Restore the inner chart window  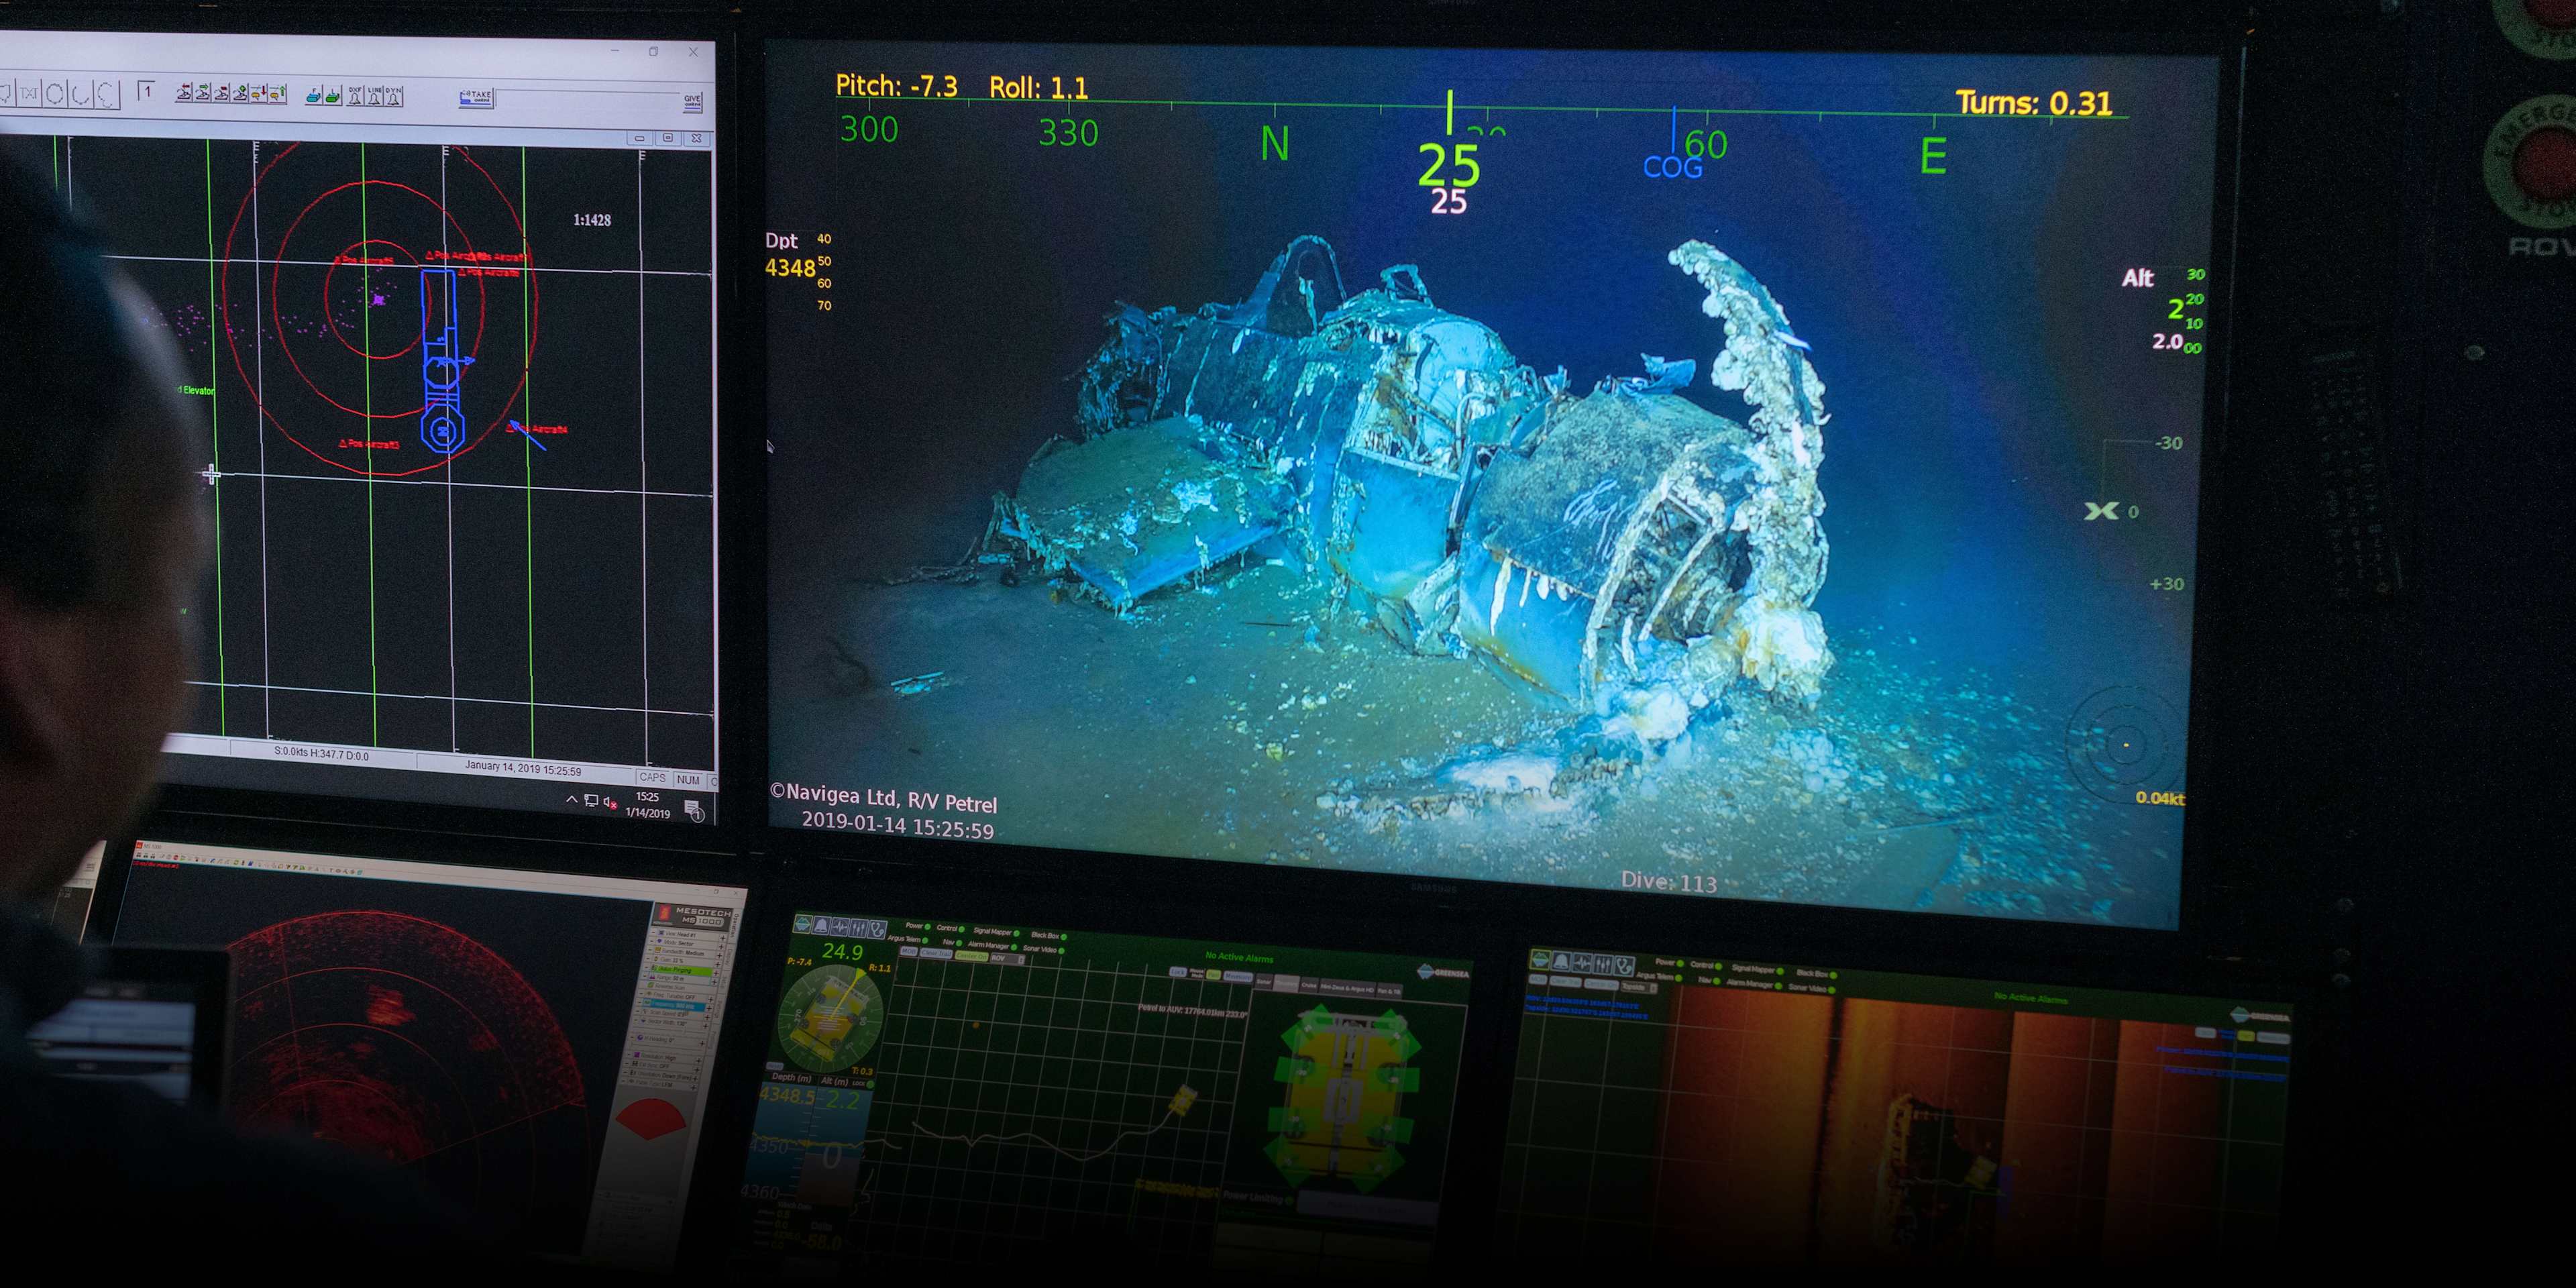click(668, 138)
